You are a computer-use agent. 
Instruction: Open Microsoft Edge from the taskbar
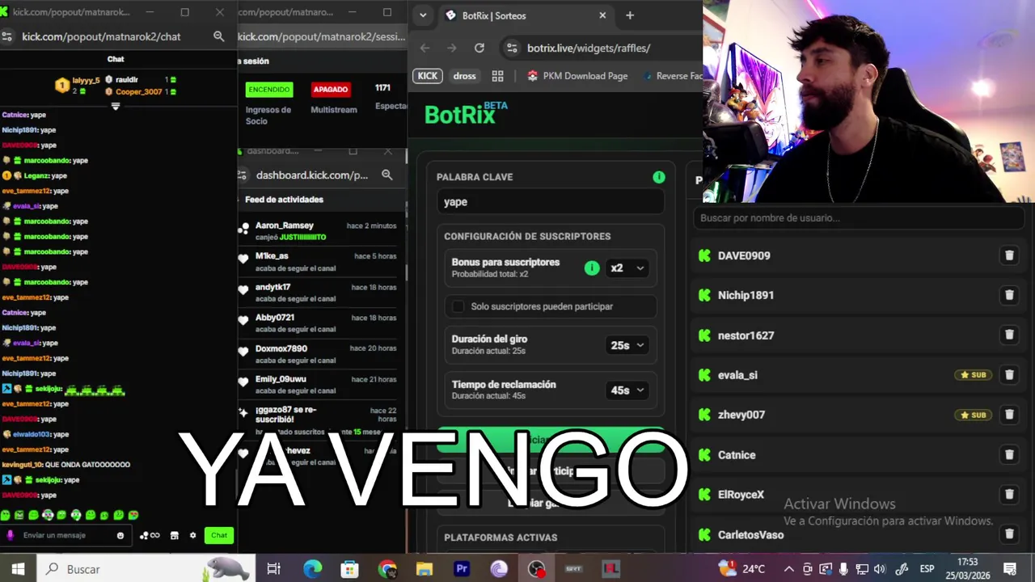[x=312, y=569]
